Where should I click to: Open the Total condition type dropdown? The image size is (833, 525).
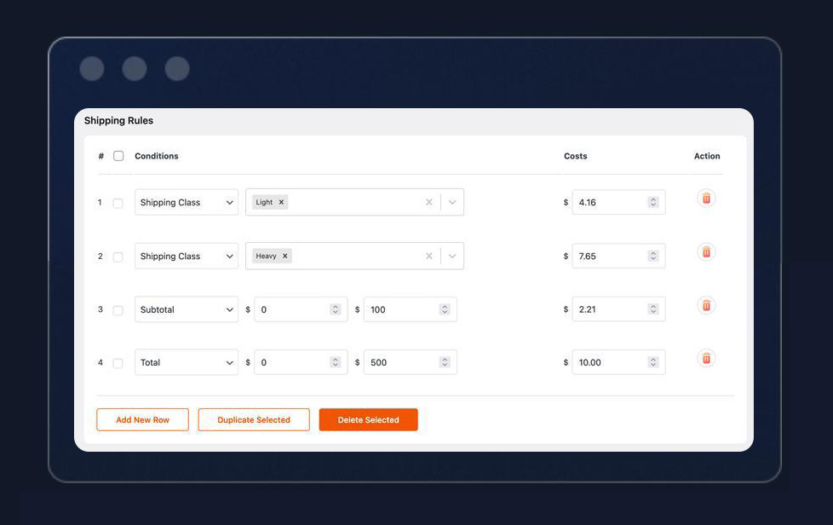(187, 362)
